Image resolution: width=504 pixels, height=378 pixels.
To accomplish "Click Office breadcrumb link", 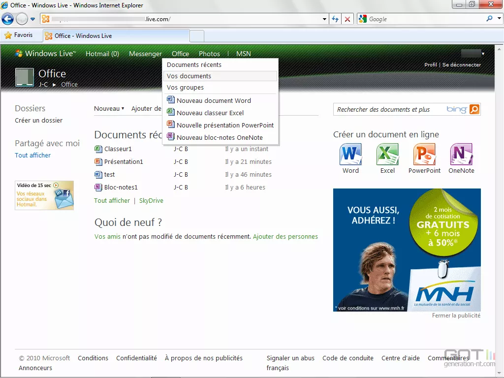I will [x=69, y=84].
